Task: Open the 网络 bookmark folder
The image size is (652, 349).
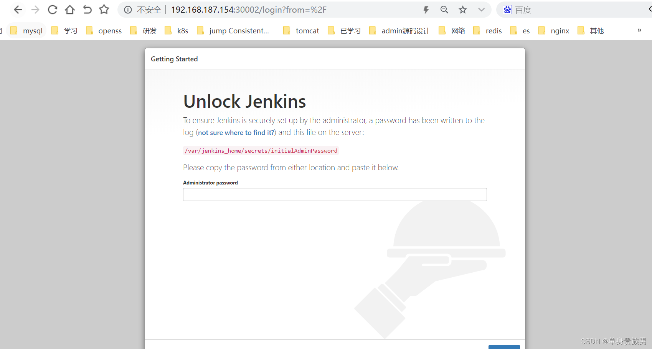Action: tap(452, 31)
